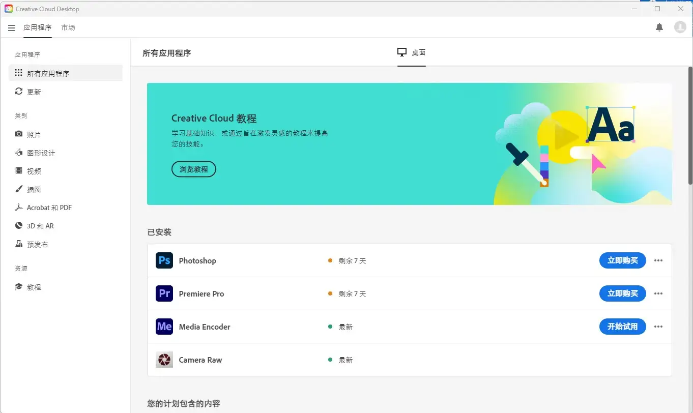Click 开始试用 for Media Encoder
The width and height of the screenshot is (693, 413).
coord(623,327)
